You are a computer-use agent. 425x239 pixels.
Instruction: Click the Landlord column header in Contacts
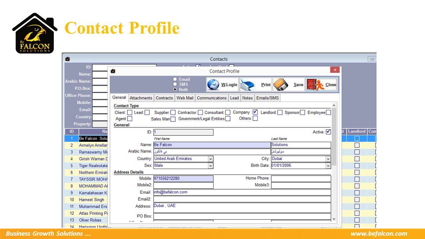(x=357, y=131)
